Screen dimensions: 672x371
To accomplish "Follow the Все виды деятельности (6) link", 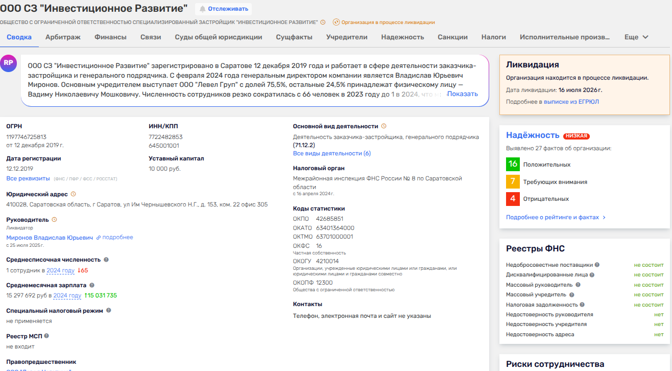I will [x=332, y=154].
